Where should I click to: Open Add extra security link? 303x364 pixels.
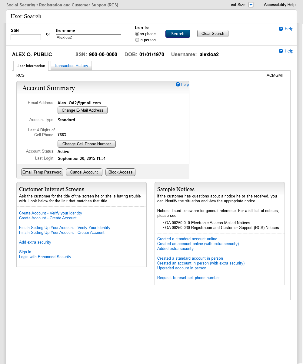35,242
